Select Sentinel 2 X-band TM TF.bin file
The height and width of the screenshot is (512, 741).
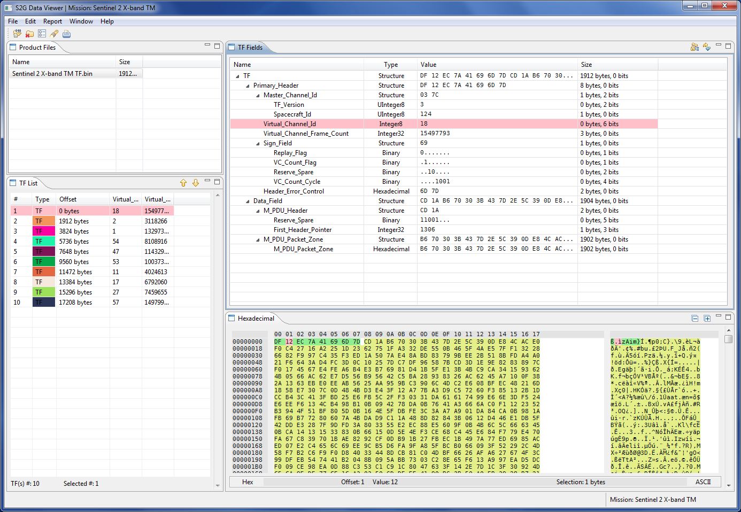click(x=52, y=74)
